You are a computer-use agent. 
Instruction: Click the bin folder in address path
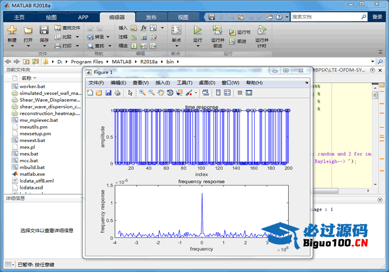170,61
